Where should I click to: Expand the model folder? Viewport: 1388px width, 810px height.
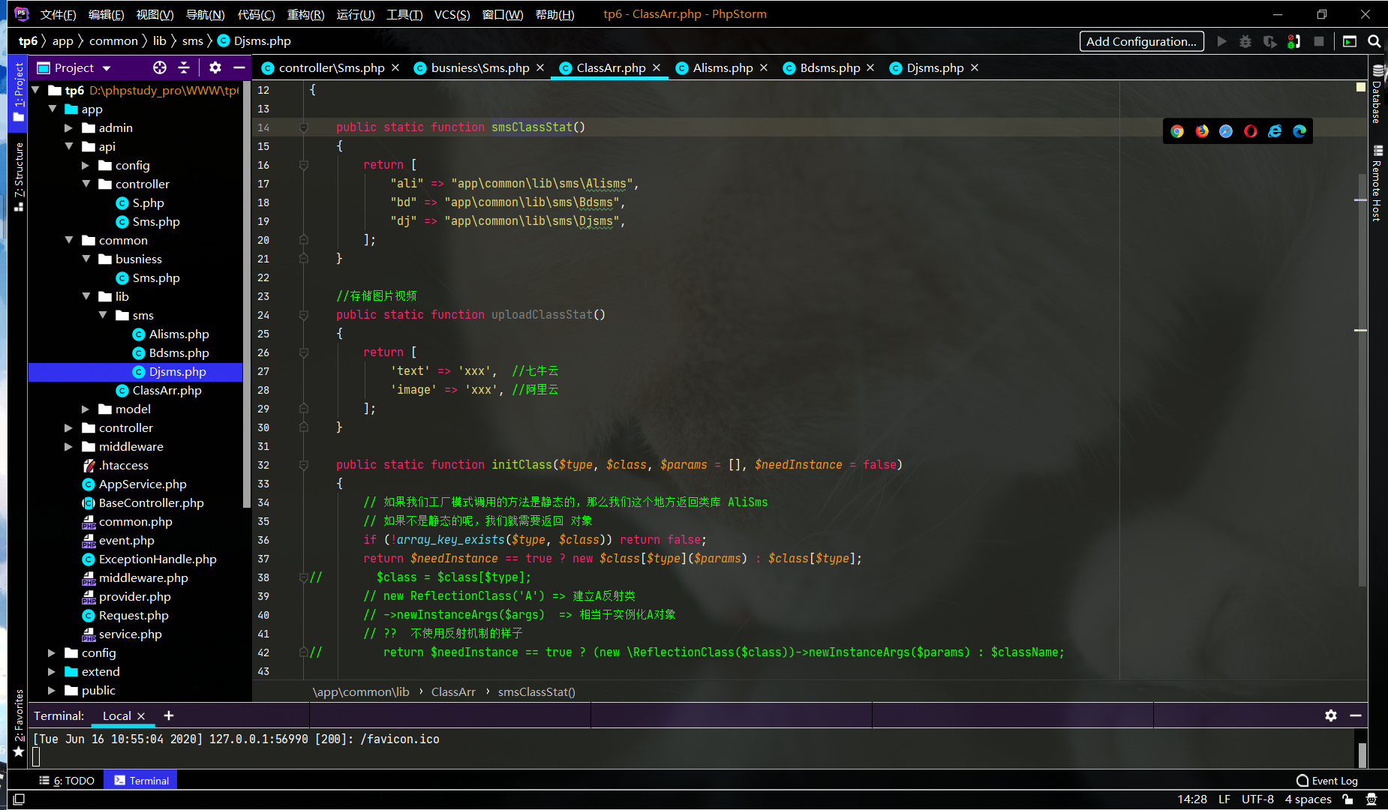[x=86, y=409]
